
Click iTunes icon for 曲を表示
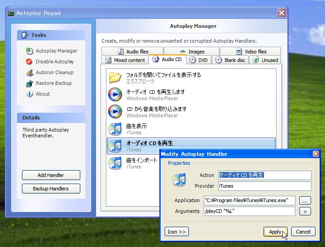coord(115,128)
